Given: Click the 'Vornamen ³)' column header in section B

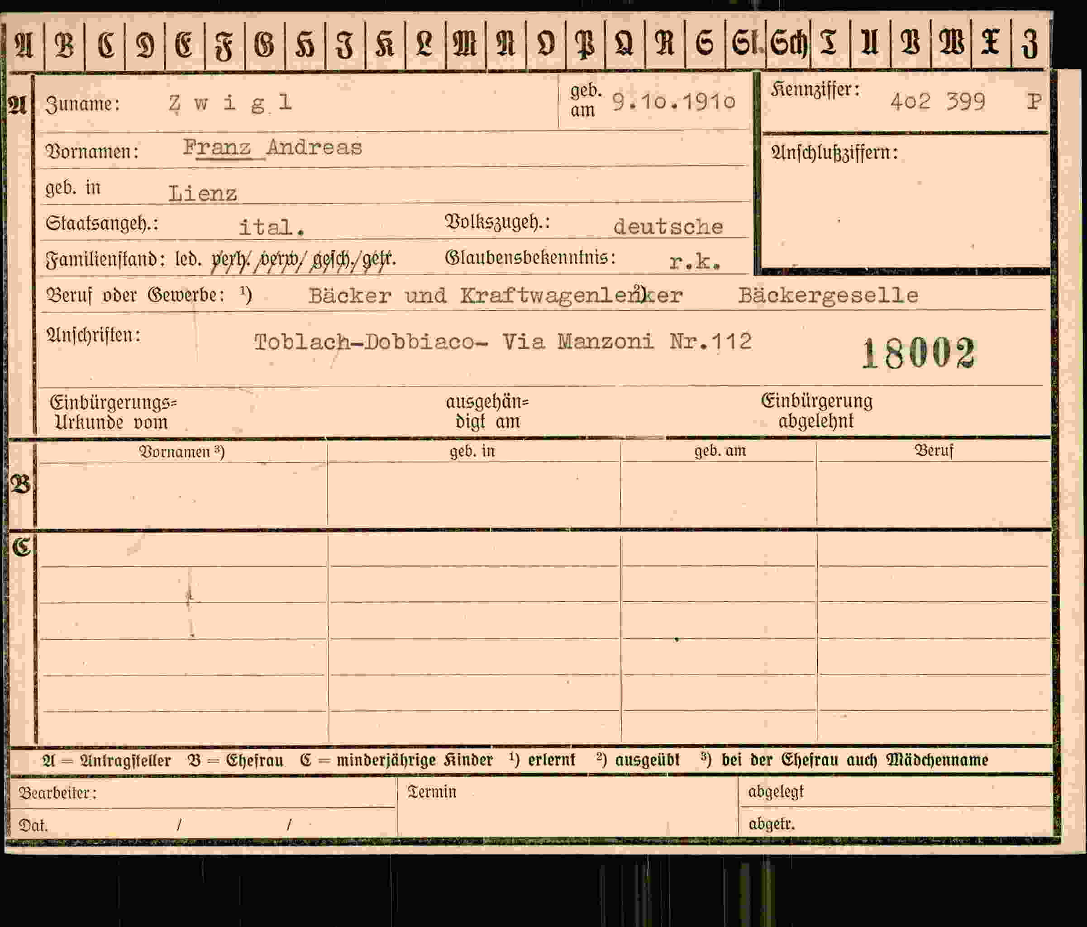Looking at the screenshot, I should point(181,452).
